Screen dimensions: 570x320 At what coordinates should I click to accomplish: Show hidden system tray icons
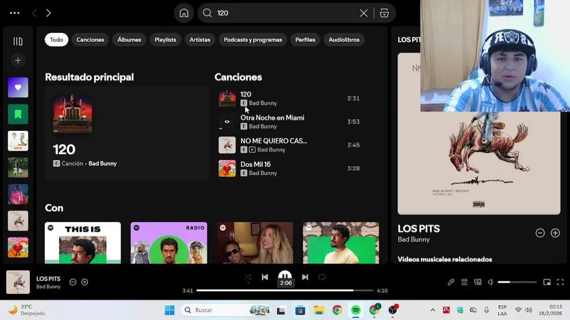pos(432,310)
